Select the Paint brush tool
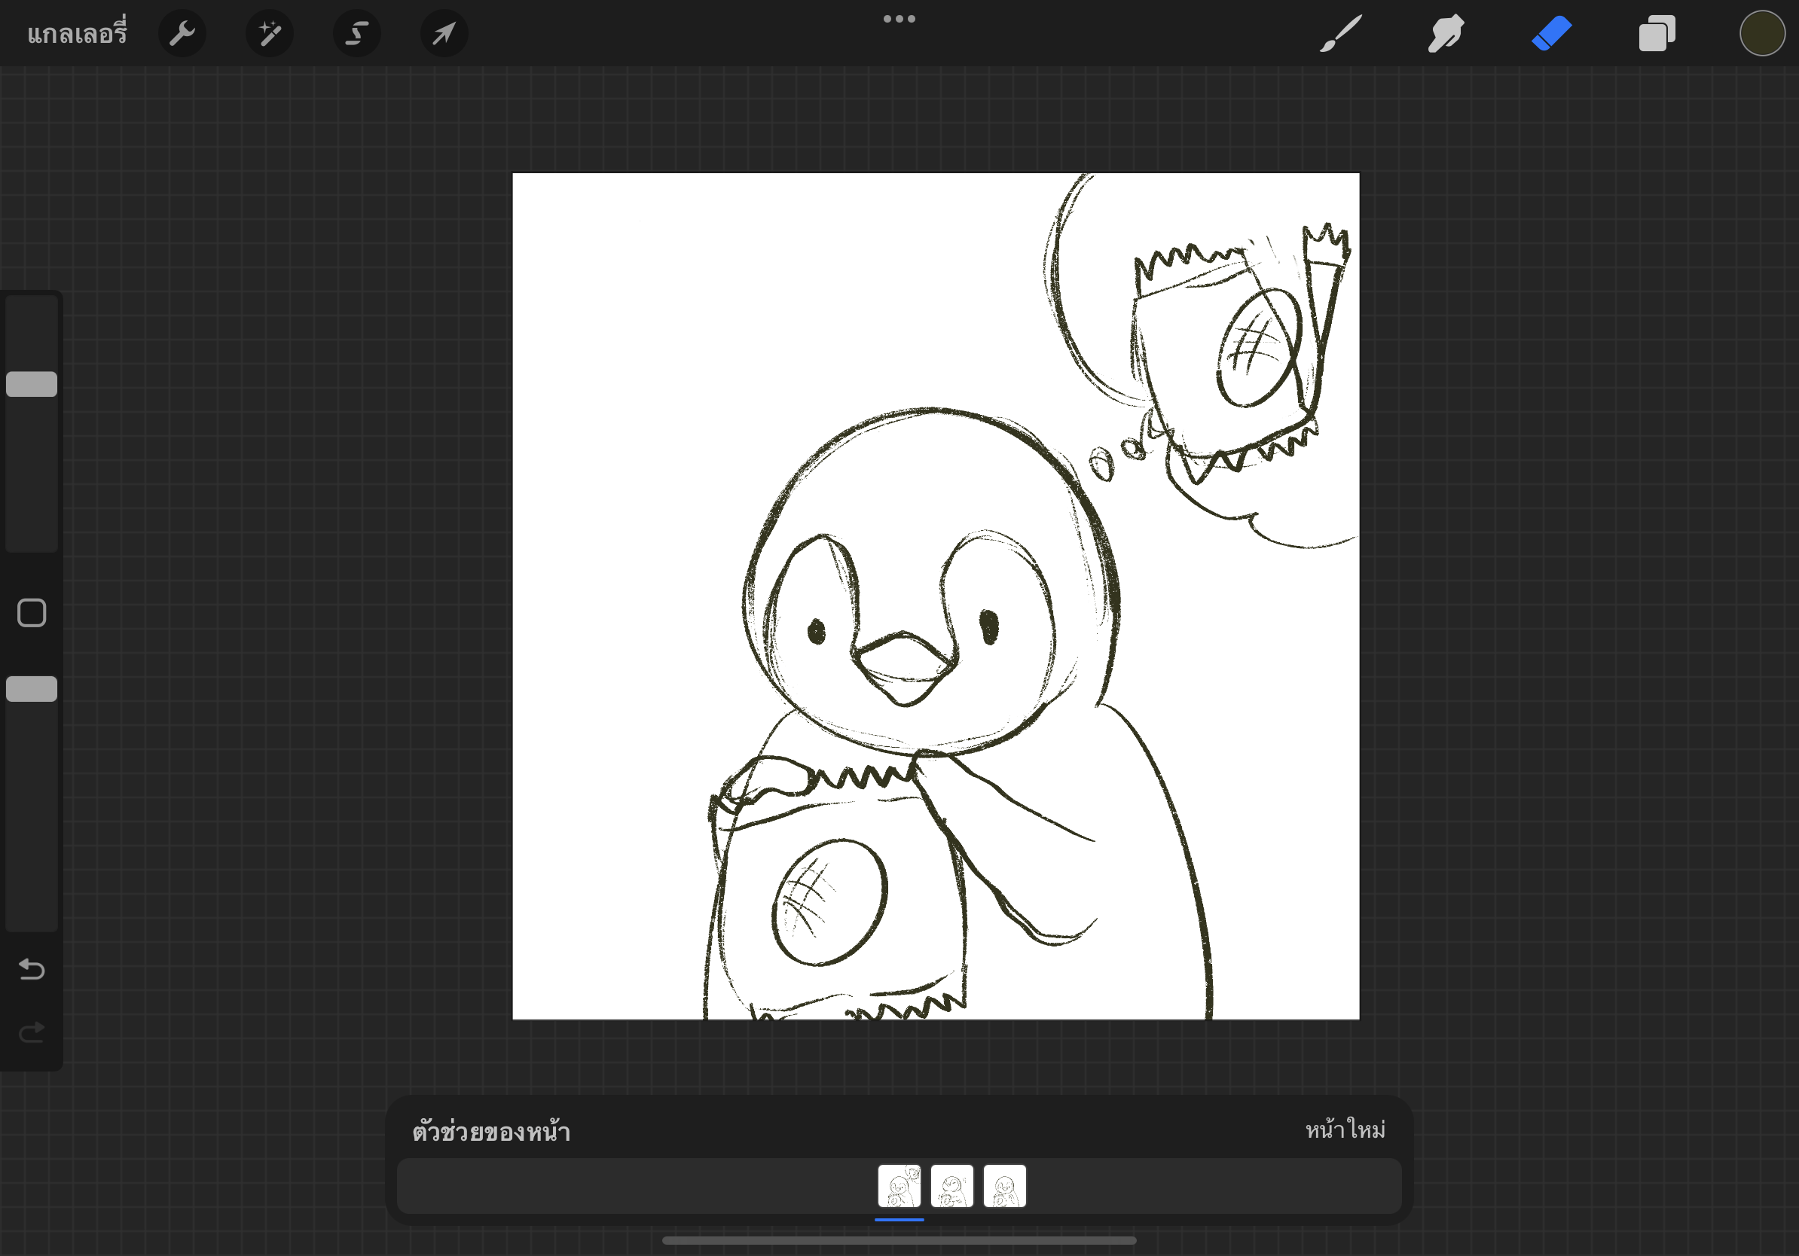The image size is (1799, 1256). [x=1341, y=34]
